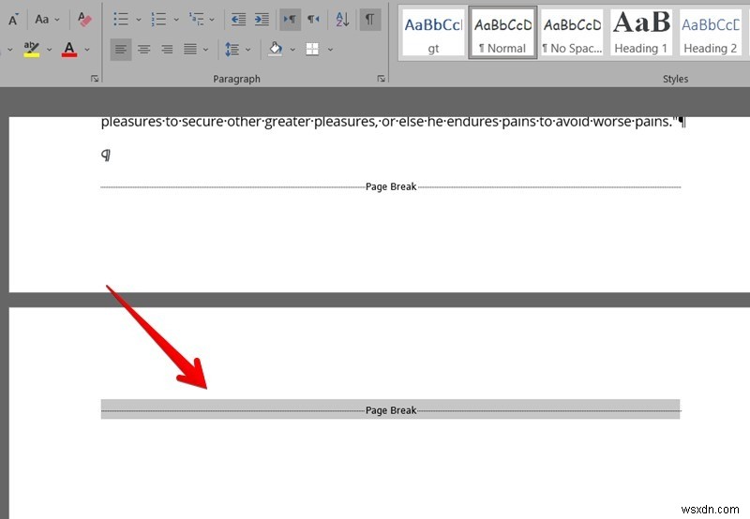The width and height of the screenshot is (750, 519).
Task: Apply the Heading 1 style
Action: point(641,33)
